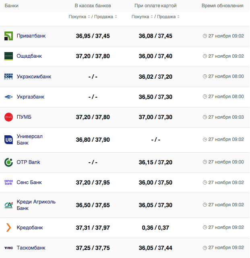Sort by card payment Покупка rate

[x=142, y=17]
